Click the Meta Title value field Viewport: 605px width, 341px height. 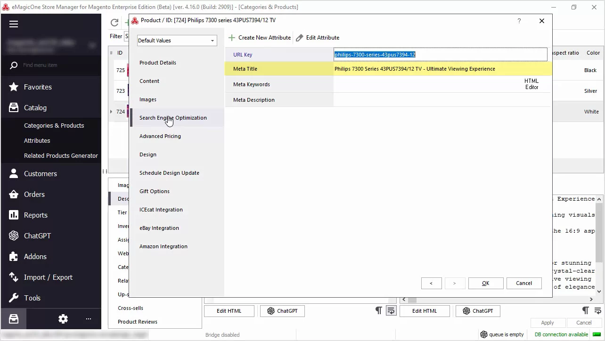click(x=442, y=69)
